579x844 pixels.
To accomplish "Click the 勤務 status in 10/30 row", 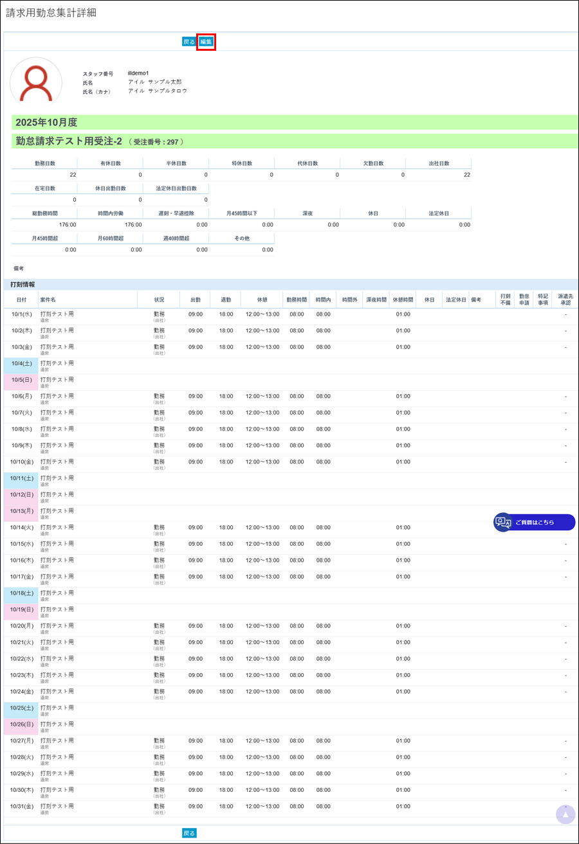I will pos(159,789).
